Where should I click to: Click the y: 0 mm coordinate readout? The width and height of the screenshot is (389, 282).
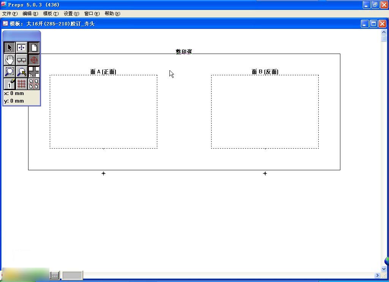click(14, 101)
